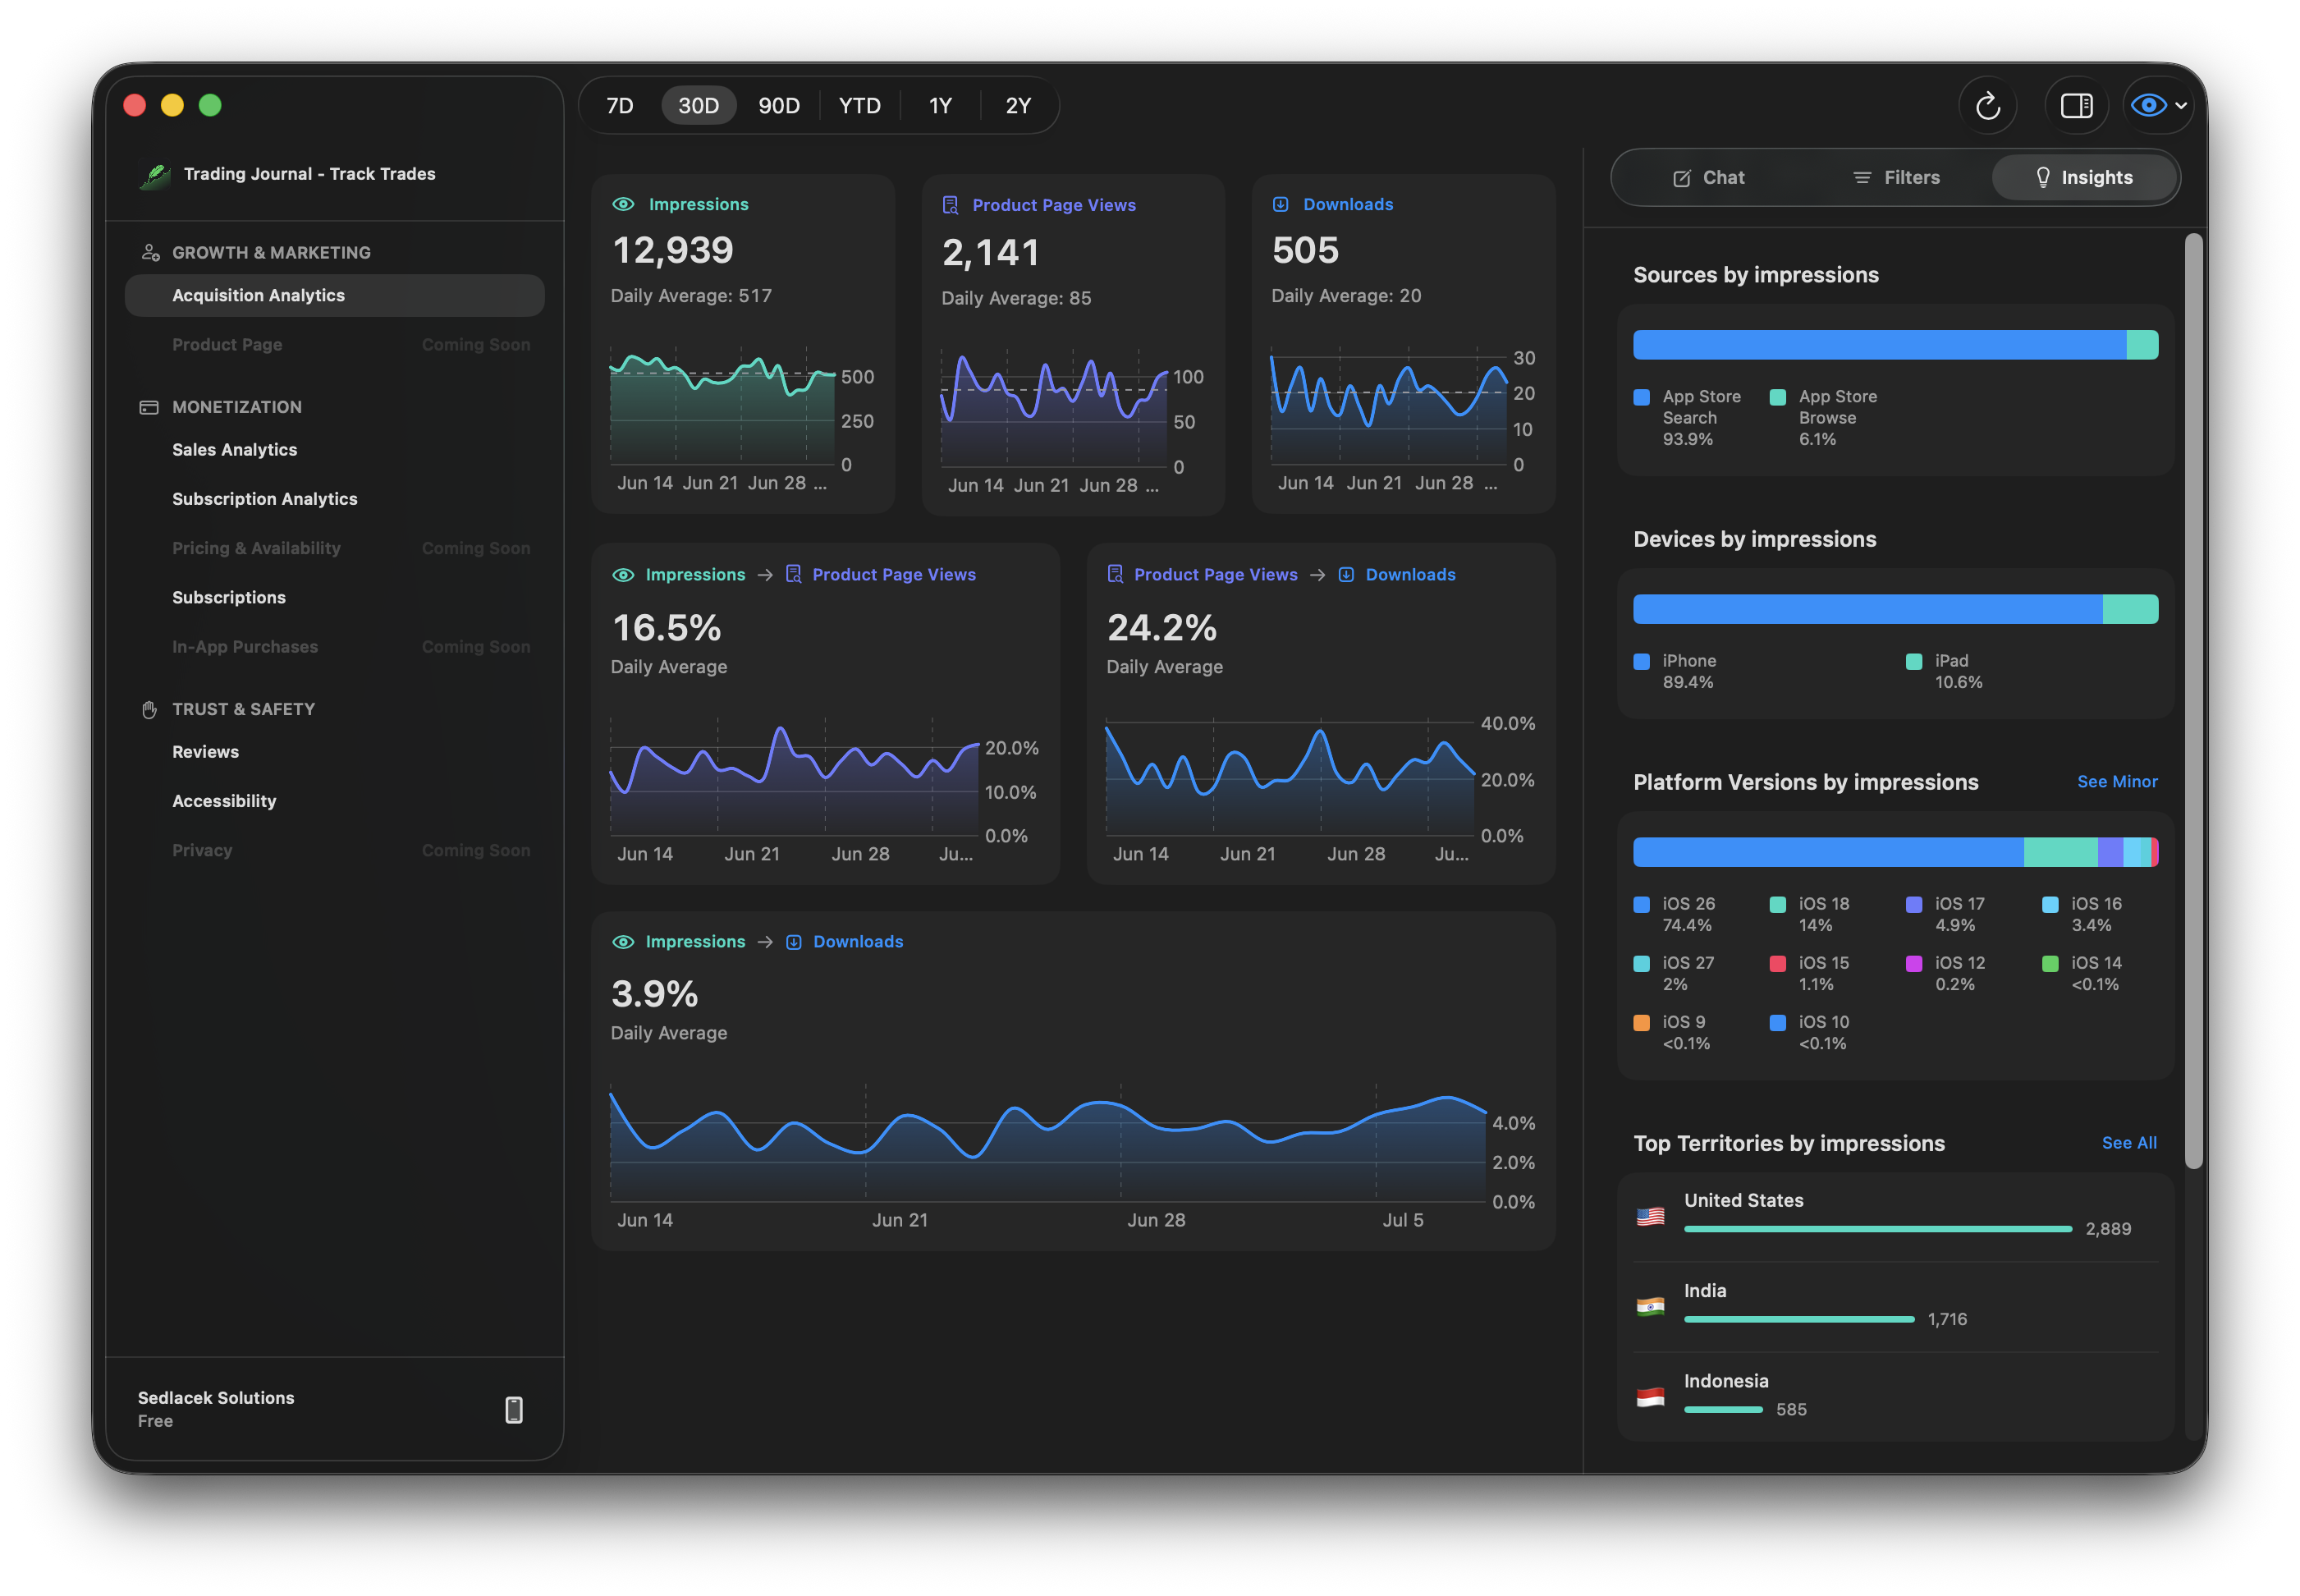Click the App Store Search blue swatch

pos(1642,397)
